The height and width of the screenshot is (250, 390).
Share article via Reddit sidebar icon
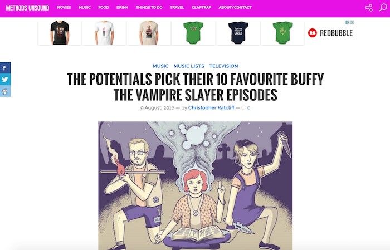5,91
